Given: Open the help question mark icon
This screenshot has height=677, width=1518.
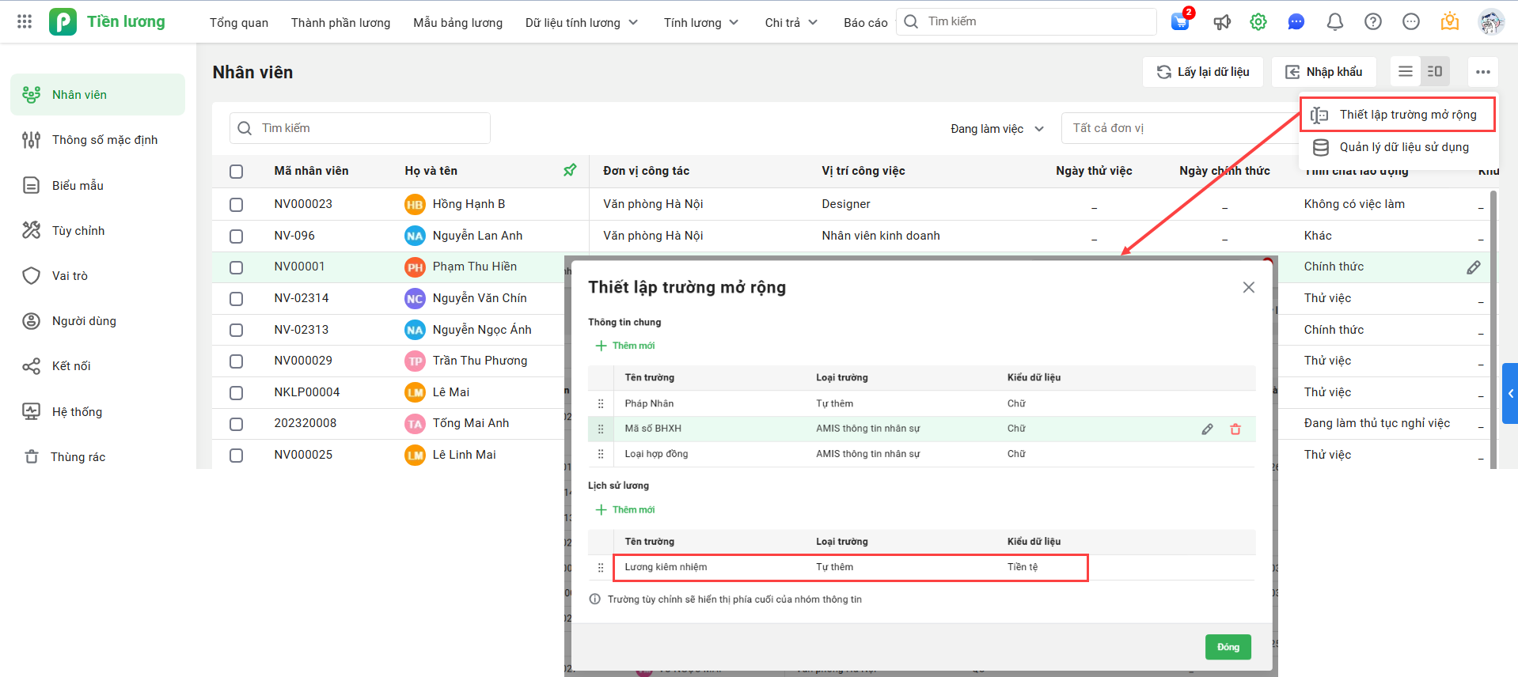Looking at the screenshot, I should point(1373,21).
